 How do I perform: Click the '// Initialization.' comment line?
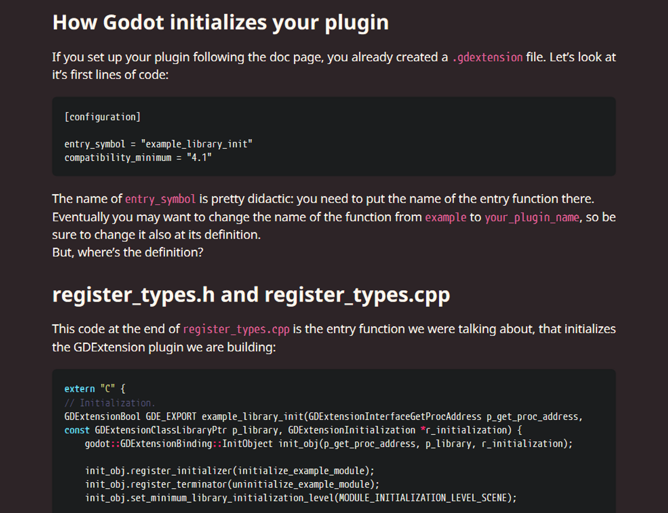click(110, 403)
